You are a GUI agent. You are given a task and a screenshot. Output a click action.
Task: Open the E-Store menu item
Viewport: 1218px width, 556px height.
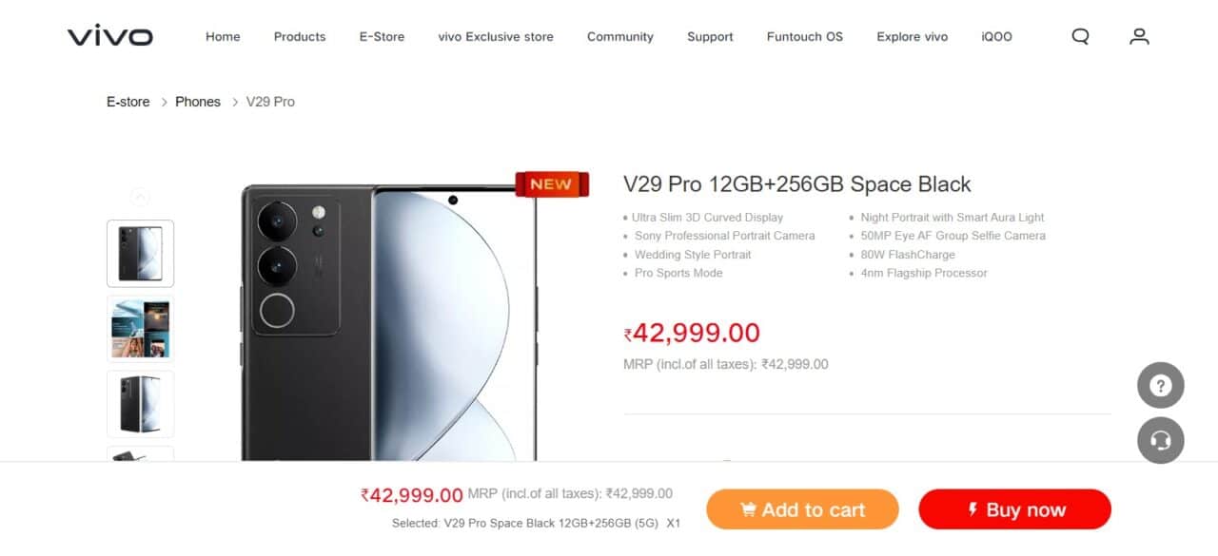[382, 37]
